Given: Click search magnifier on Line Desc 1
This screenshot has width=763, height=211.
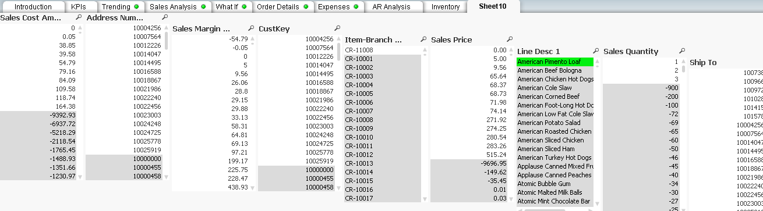Looking at the screenshot, I should click(596, 51).
